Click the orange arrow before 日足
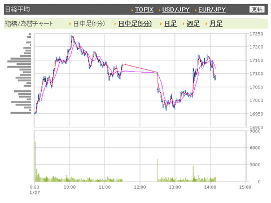The width and height of the screenshot is (271, 203). click(161, 24)
